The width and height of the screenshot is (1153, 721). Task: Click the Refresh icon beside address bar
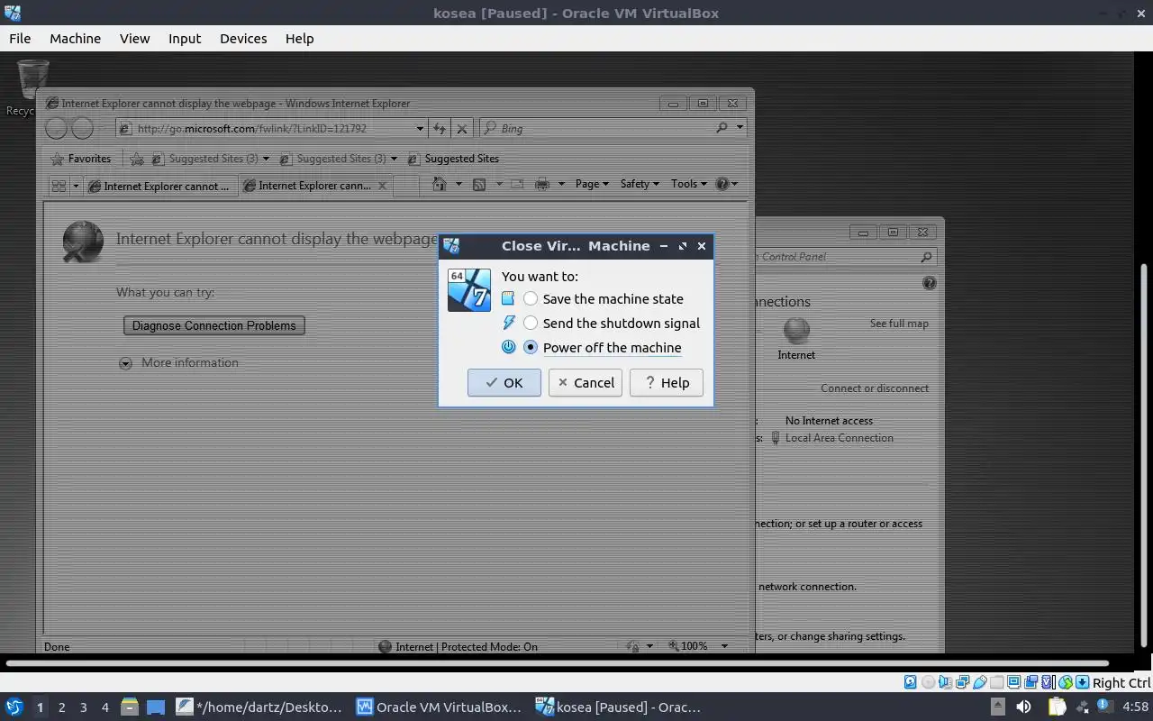point(439,129)
